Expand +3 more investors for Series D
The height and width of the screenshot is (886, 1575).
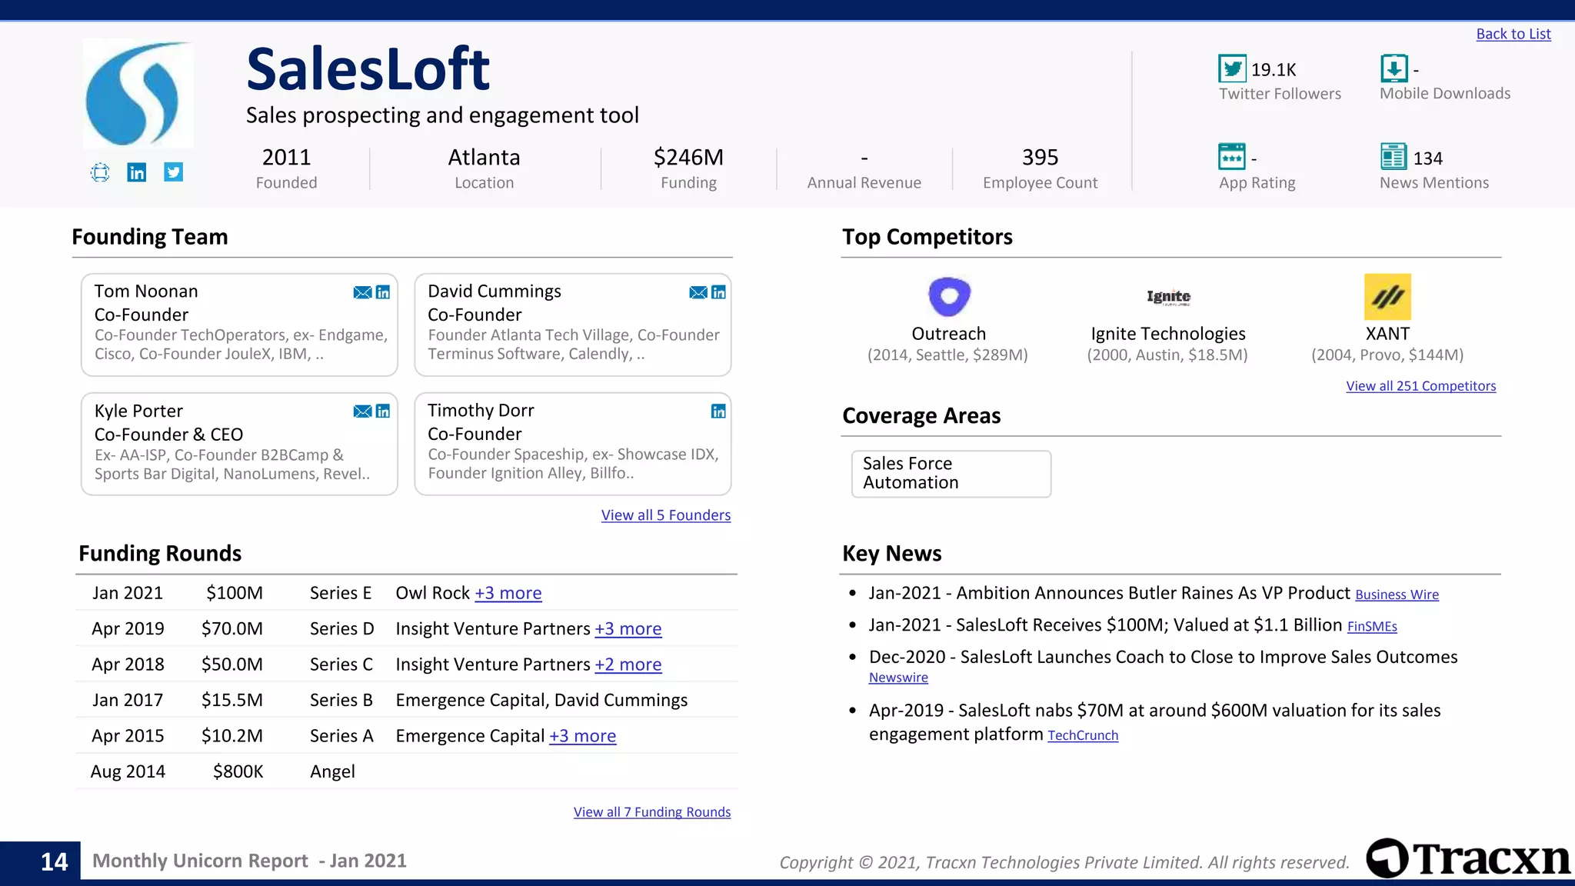tap(628, 629)
